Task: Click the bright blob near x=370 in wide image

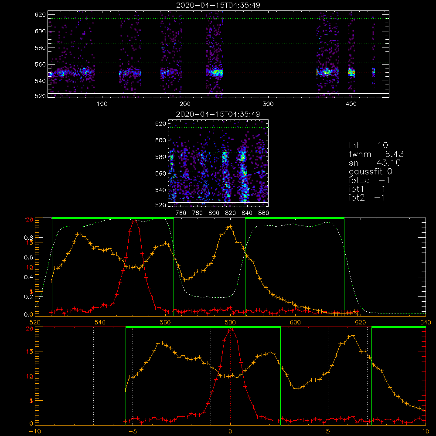Action: (x=327, y=72)
